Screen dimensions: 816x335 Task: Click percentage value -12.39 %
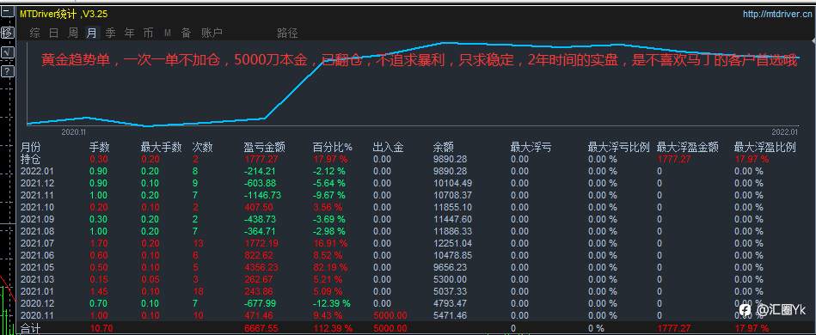(332, 303)
